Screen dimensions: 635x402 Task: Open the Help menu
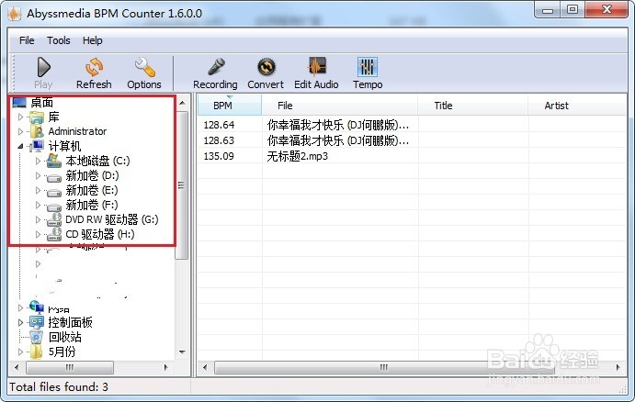[x=92, y=40]
